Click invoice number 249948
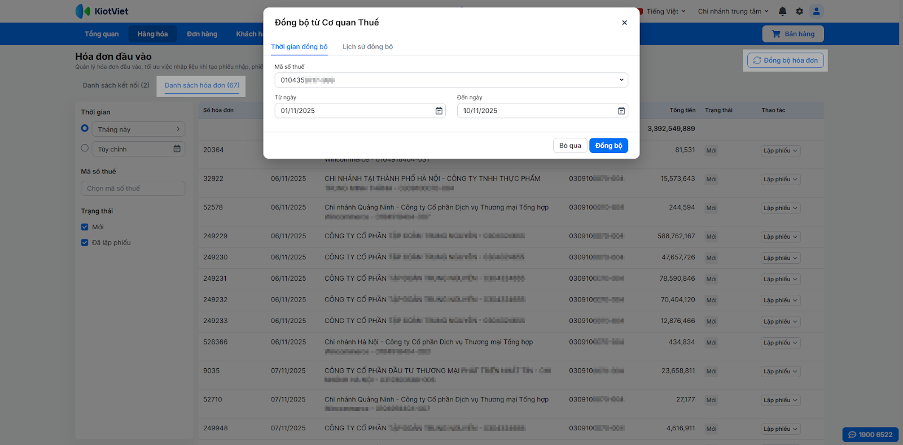 [216, 428]
